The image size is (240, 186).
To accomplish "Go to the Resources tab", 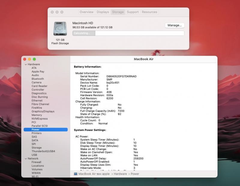I will 149,12.
